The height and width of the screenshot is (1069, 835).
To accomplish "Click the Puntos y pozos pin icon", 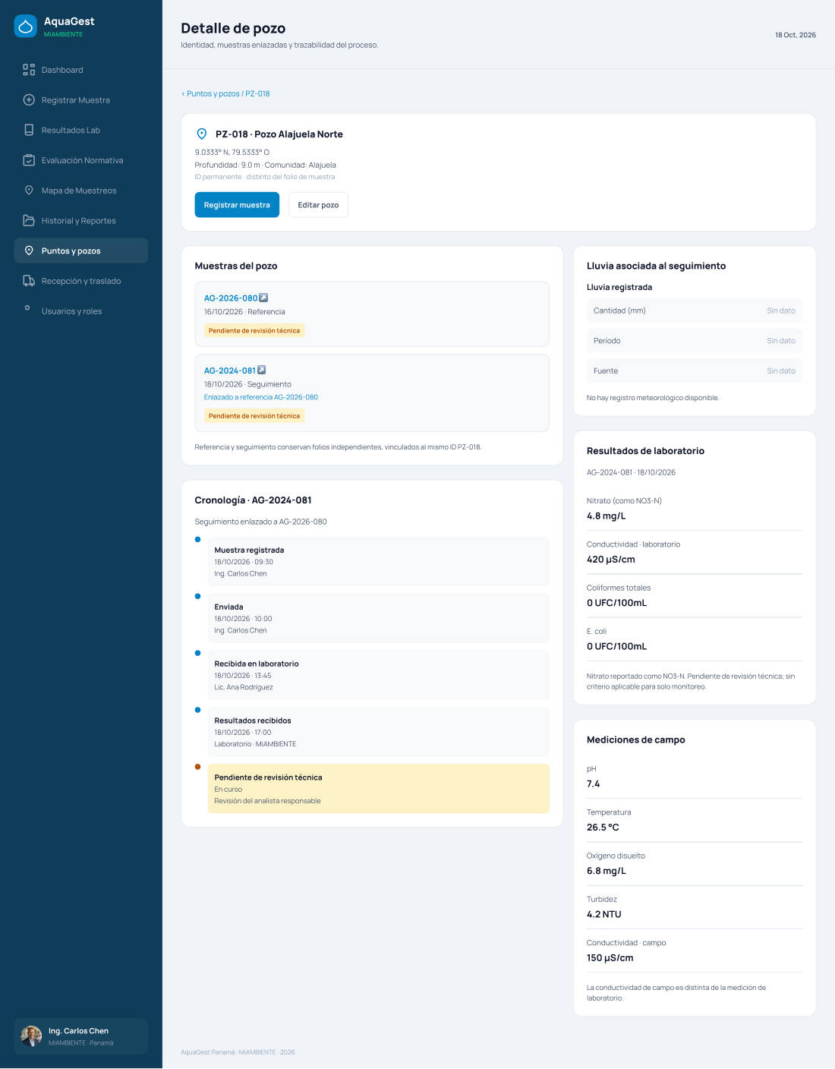I will (x=29, y=251).
